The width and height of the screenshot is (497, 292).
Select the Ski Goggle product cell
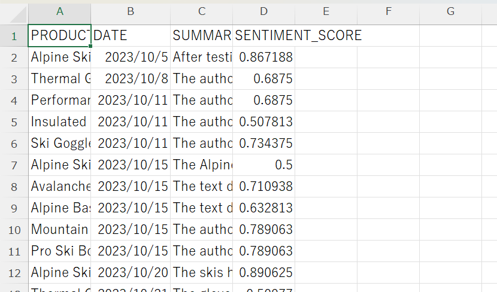pos(59,144)
